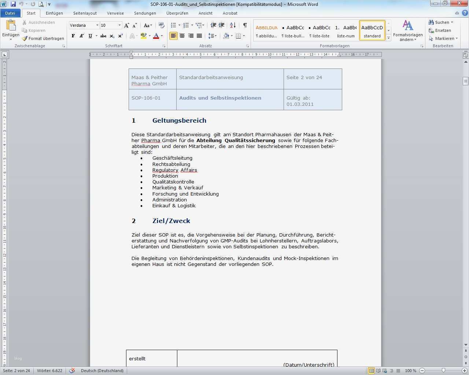Align paragraph to the right
469x375 pixels.
[191, 36]
